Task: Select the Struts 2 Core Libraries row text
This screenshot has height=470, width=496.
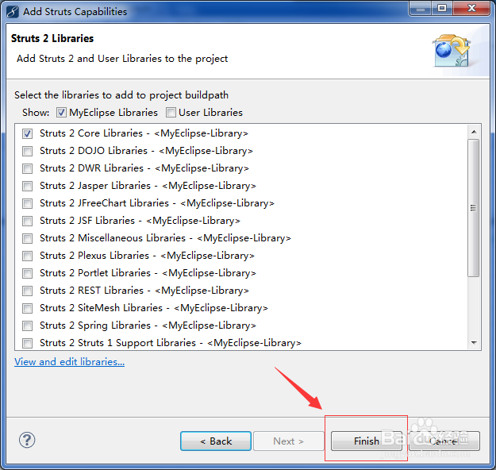Action: click(144, 133)
